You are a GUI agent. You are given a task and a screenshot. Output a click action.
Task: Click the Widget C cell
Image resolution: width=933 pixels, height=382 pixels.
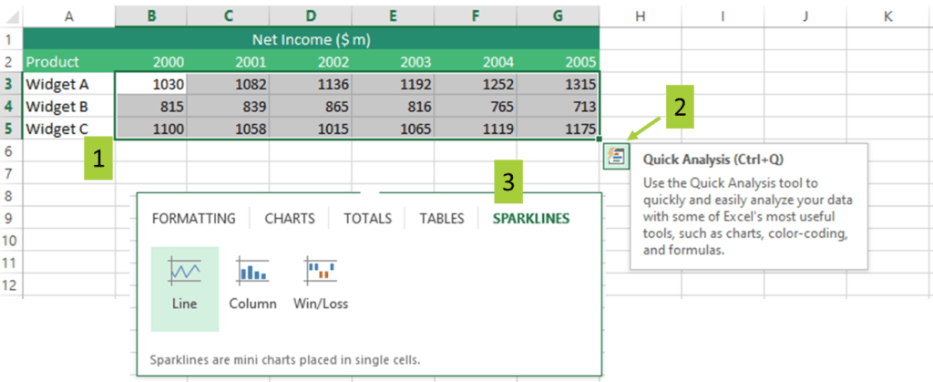(69, 129)
